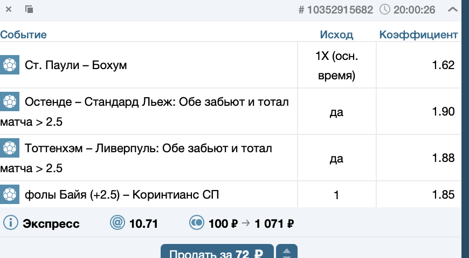Click the Коэффициент column header
This screenshot has width=469, height=258.
click(x=418, y=35)
